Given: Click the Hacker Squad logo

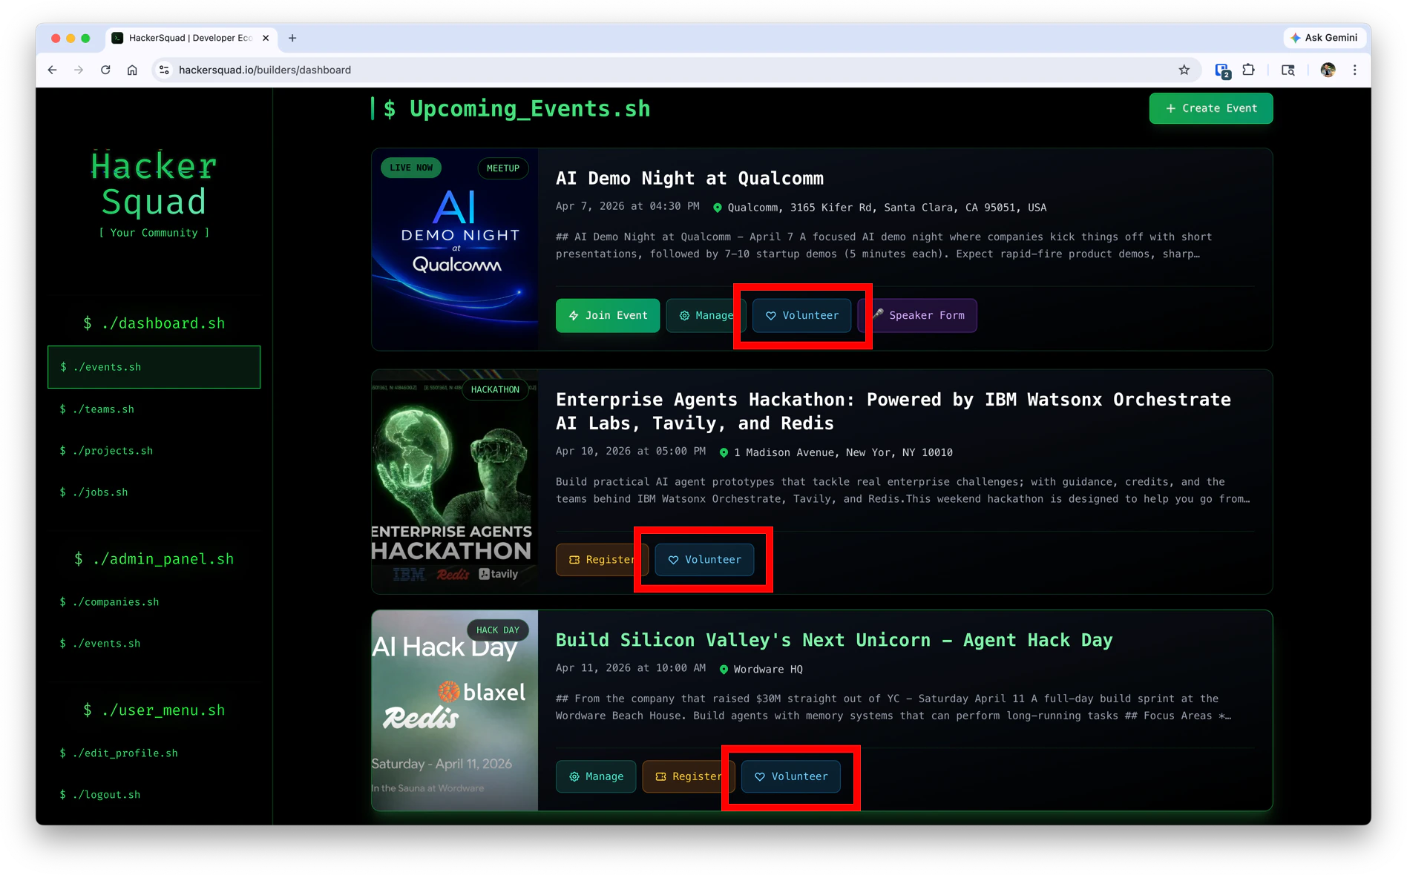Looking at the screenshot, I should (154, 184).
